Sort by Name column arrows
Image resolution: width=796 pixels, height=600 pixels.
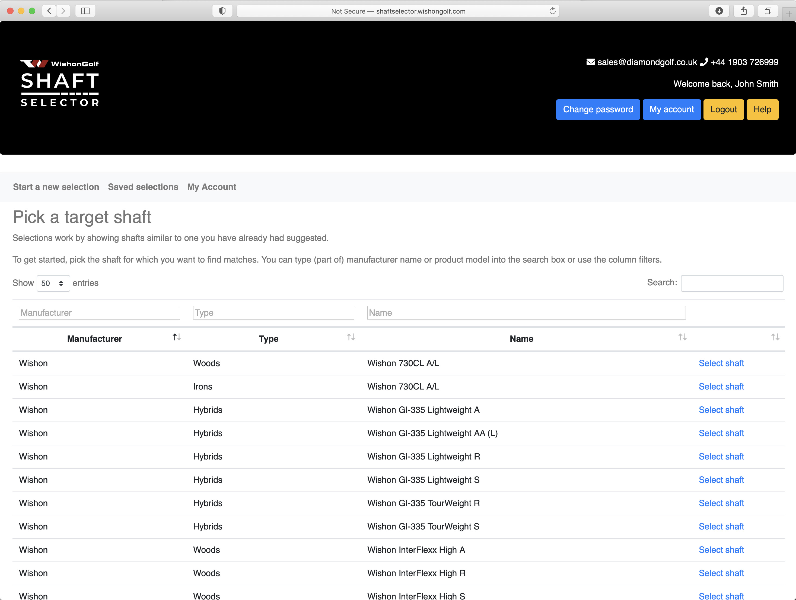pos(682,337)
